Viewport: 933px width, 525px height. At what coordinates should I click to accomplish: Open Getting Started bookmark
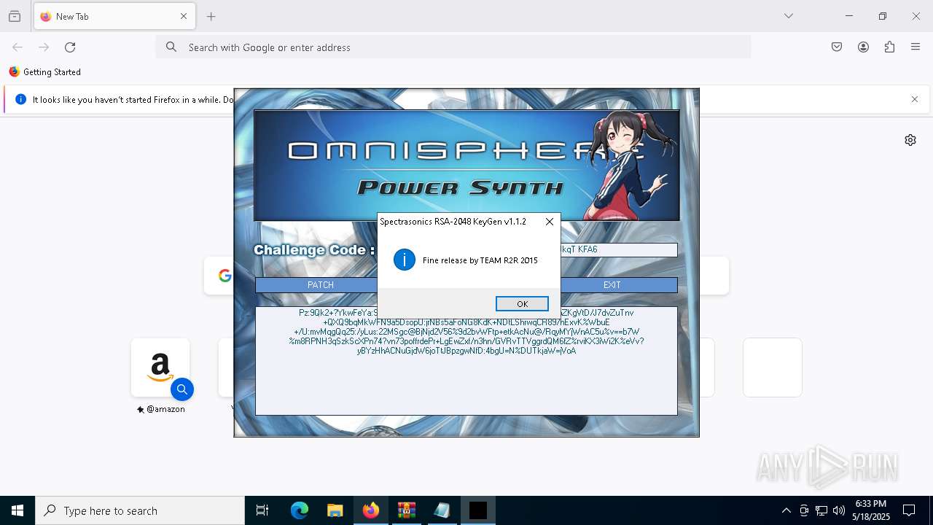click(x=45, y=72)
